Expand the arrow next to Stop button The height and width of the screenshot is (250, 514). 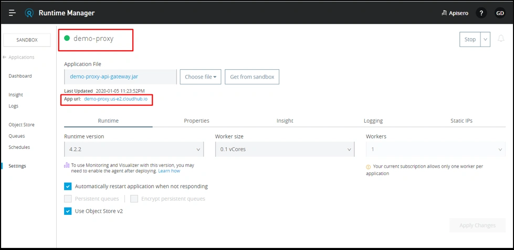[x=485, y=39]
